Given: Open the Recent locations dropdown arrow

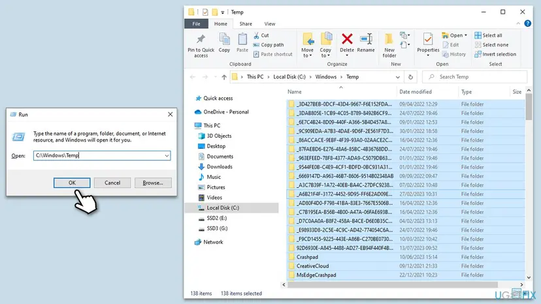Looking at the screenshot, I should coord(216,77).
